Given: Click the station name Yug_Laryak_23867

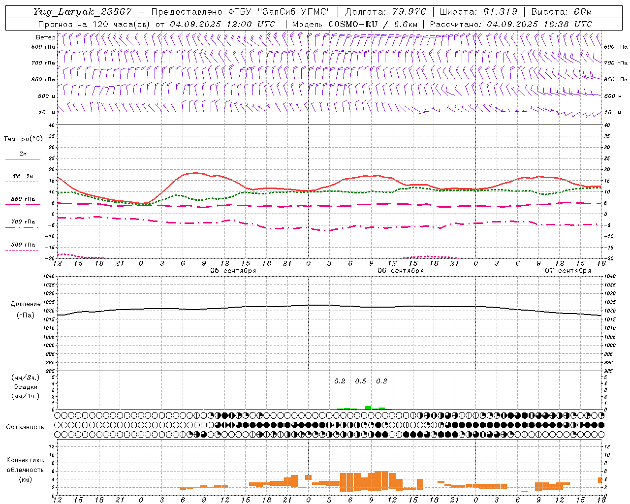Looking at the screenshot, I should 83,12.
